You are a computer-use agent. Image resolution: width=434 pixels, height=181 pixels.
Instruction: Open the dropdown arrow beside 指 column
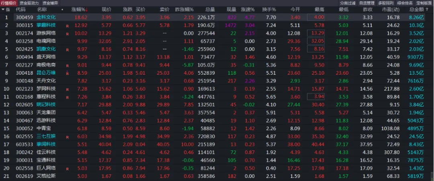(x=3, y=9)
